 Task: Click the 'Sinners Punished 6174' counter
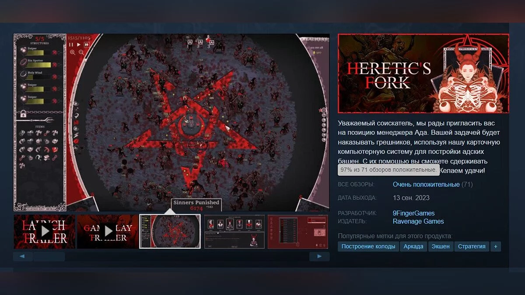pos(196,205)
